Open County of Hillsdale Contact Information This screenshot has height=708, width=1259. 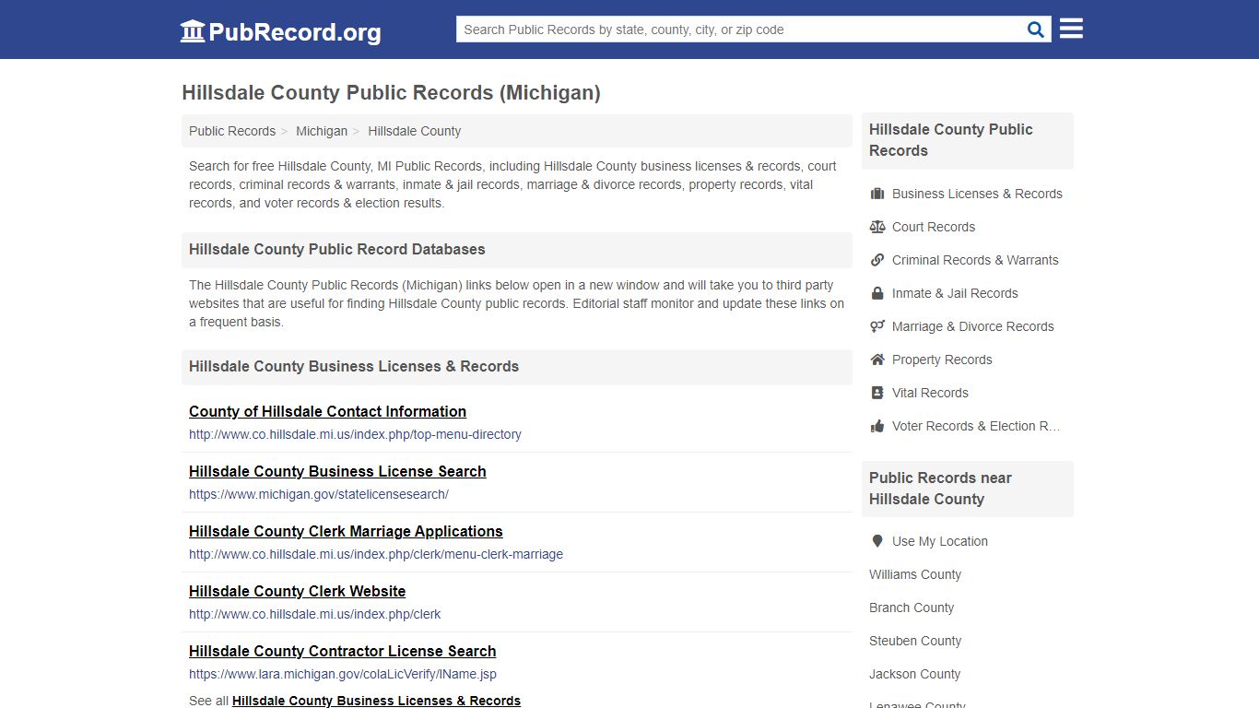coord(327,411)
